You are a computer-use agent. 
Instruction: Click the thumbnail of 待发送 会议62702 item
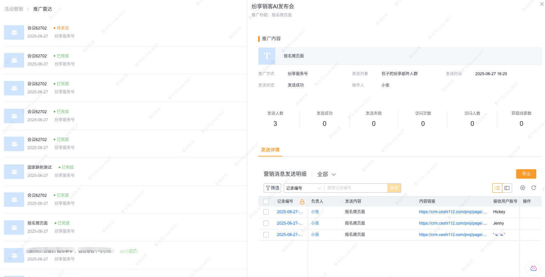coord(14,33)
